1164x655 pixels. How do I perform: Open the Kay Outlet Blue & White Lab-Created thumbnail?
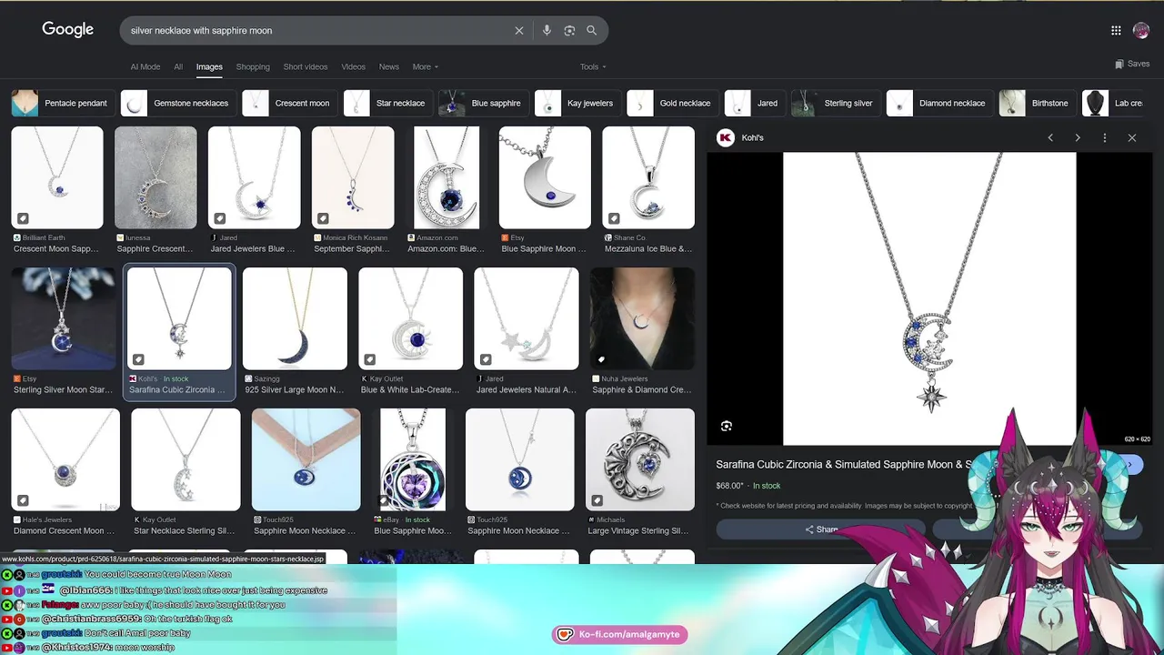point(410,318)
